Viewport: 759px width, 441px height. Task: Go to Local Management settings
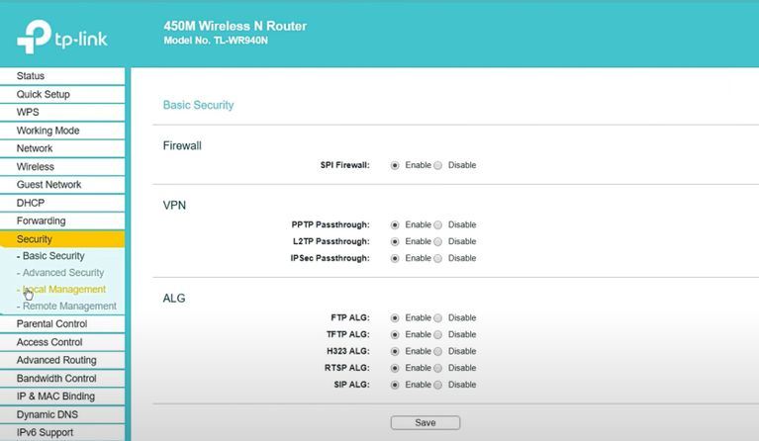coord(64,290)
